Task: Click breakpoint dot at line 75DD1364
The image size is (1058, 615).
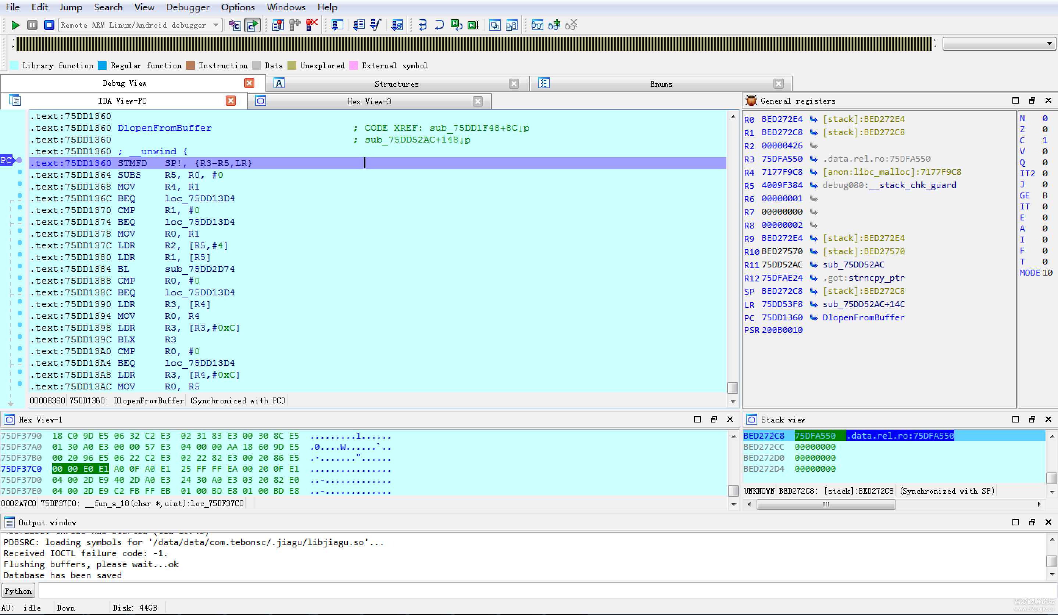Action: coord(20,172)
